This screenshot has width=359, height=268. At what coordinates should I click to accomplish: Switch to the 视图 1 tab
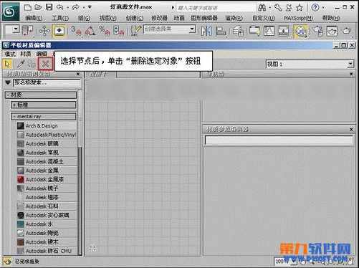tap(100, 75)
